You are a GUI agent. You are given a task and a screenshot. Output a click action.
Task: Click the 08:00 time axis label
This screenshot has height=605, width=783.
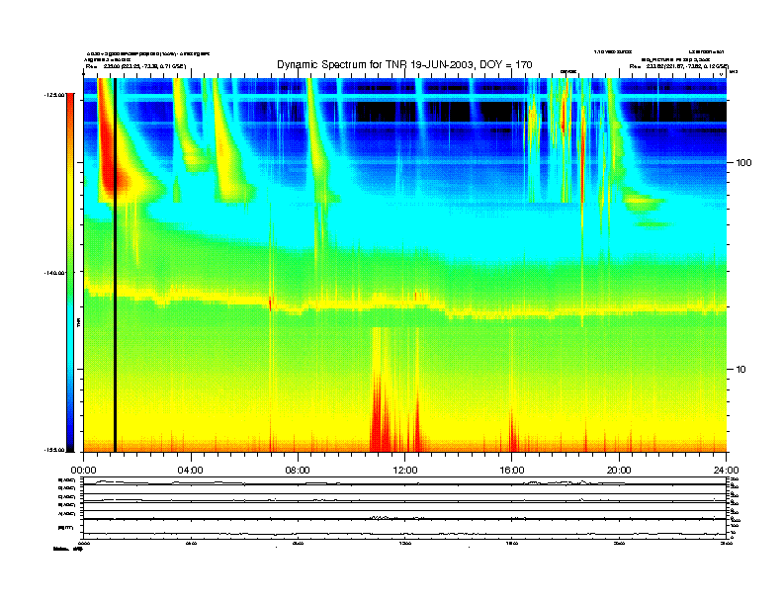coord(298,471)
